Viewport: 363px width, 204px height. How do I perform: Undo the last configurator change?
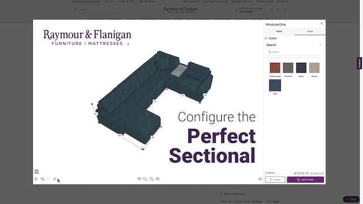click(43, 179)
